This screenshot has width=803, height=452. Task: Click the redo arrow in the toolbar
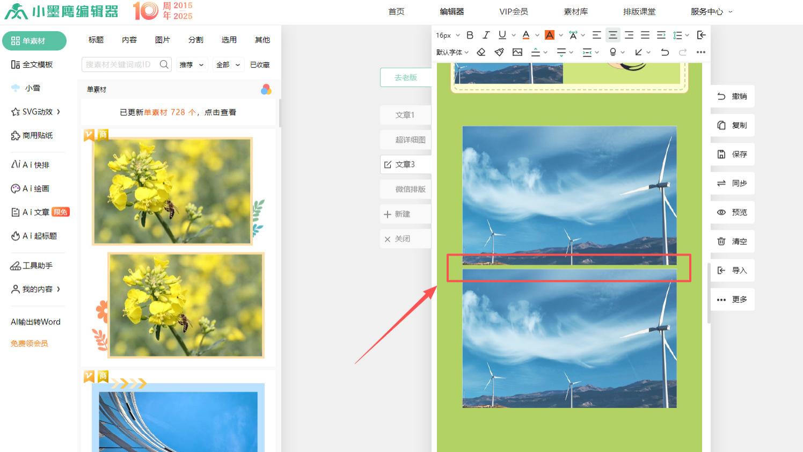coord(683,52)
